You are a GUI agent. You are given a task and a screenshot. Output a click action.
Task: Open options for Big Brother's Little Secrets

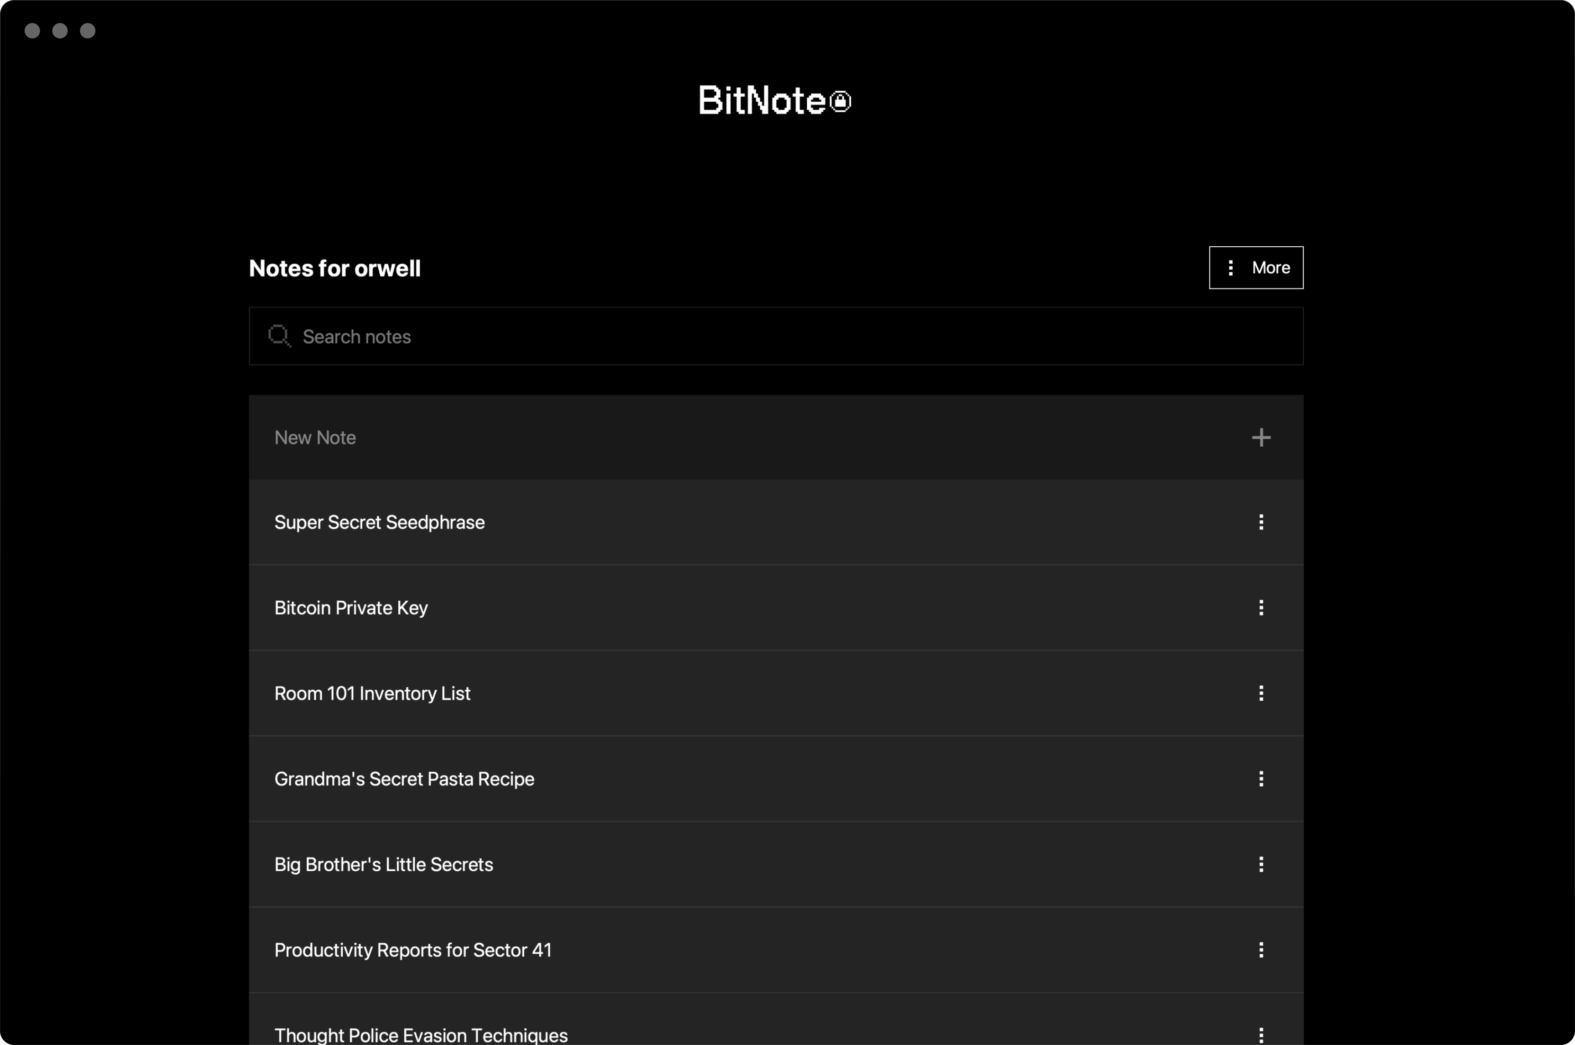[1260, 865]
